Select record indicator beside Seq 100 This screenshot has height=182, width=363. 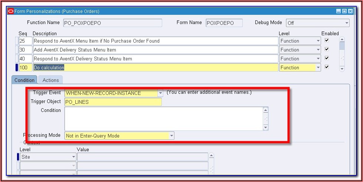click(x=17, y=67)
